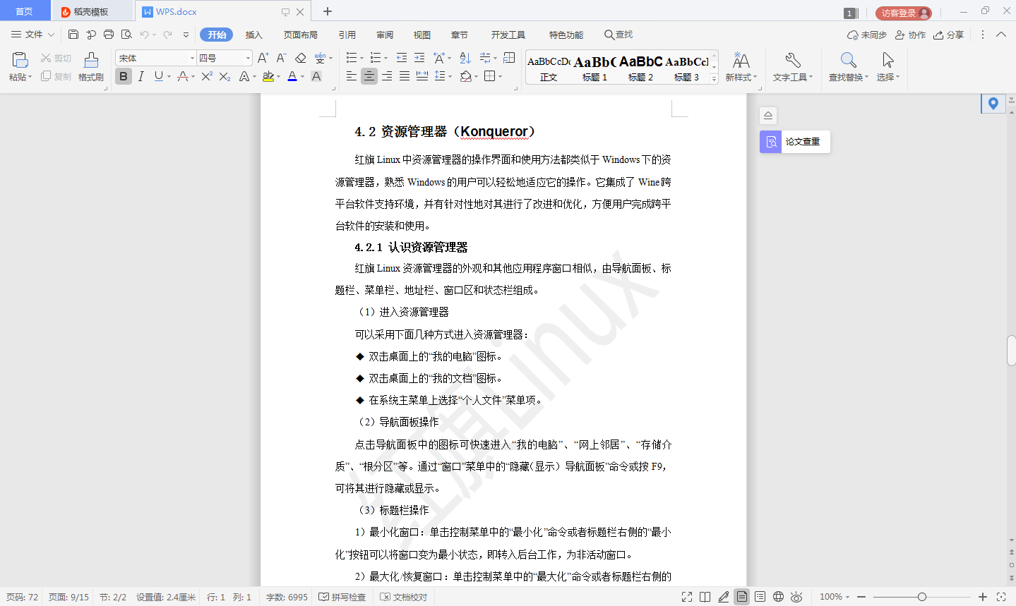Viewport: 1016px width, 606px height.
Task: Click the Find (查找) search box
Action: pos(618,35)
